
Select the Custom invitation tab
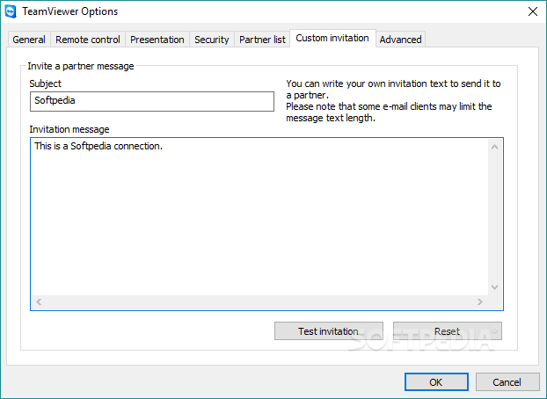pyautogui.click(x=332, y=38)
